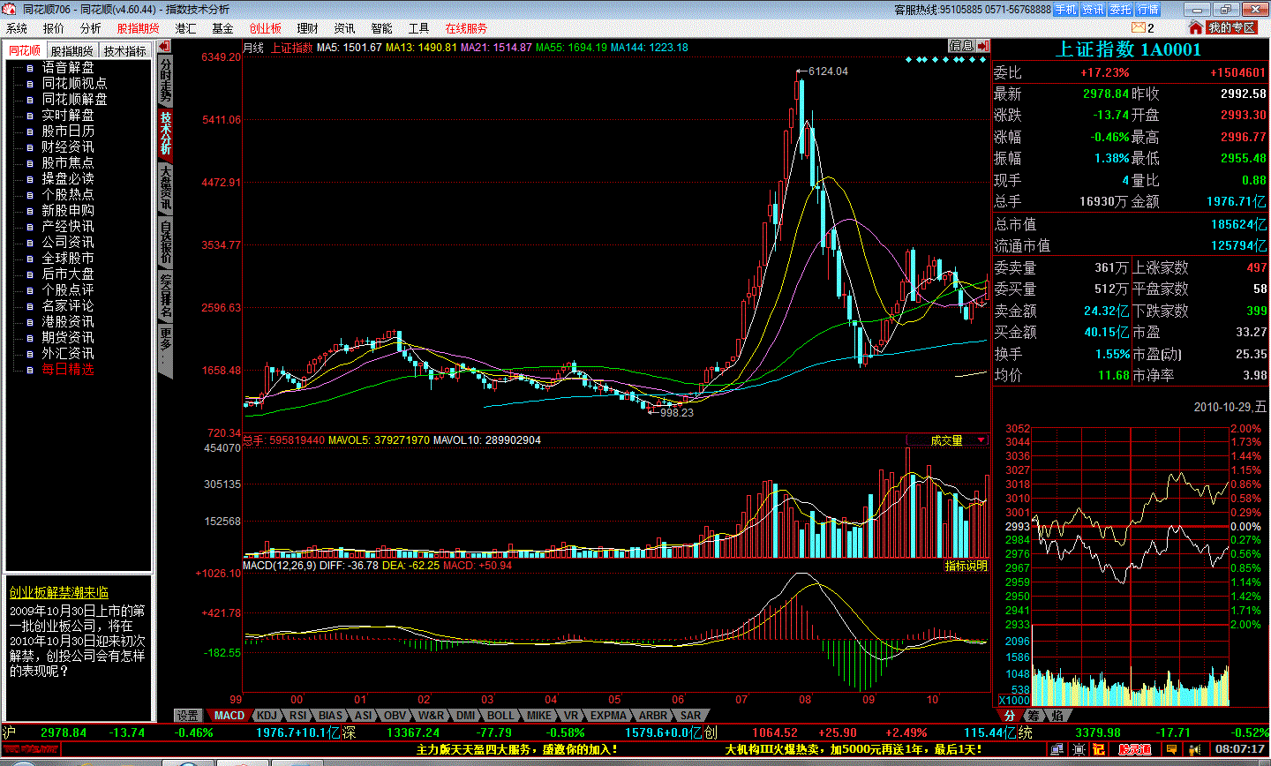
Task: Select the MACD indicator tab
Action: tap(229, 716)
